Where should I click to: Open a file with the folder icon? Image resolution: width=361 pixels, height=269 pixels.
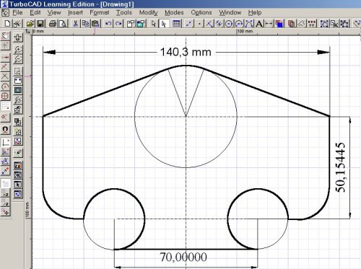click(30, 23)
